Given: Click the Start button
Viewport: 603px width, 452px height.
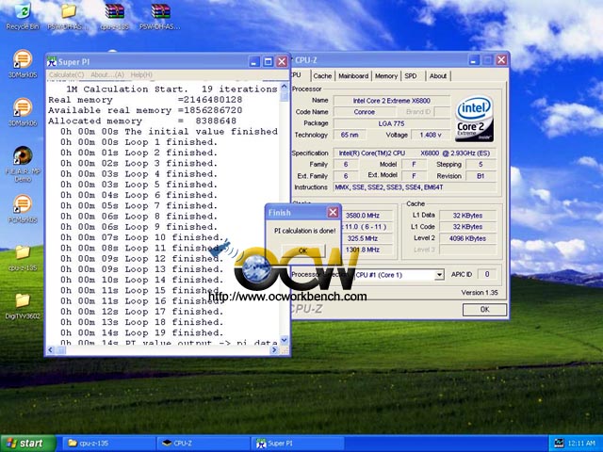Looking at the screenshot, I should click(28, 444).
